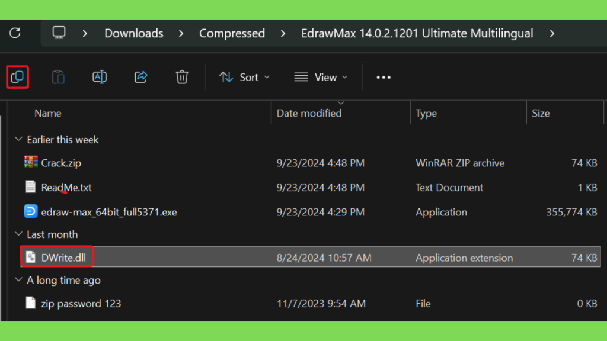This screenshot has width=607, height=341.
Task: Click the ReadMe.txt document icon
Action: [x=31, y=186]
